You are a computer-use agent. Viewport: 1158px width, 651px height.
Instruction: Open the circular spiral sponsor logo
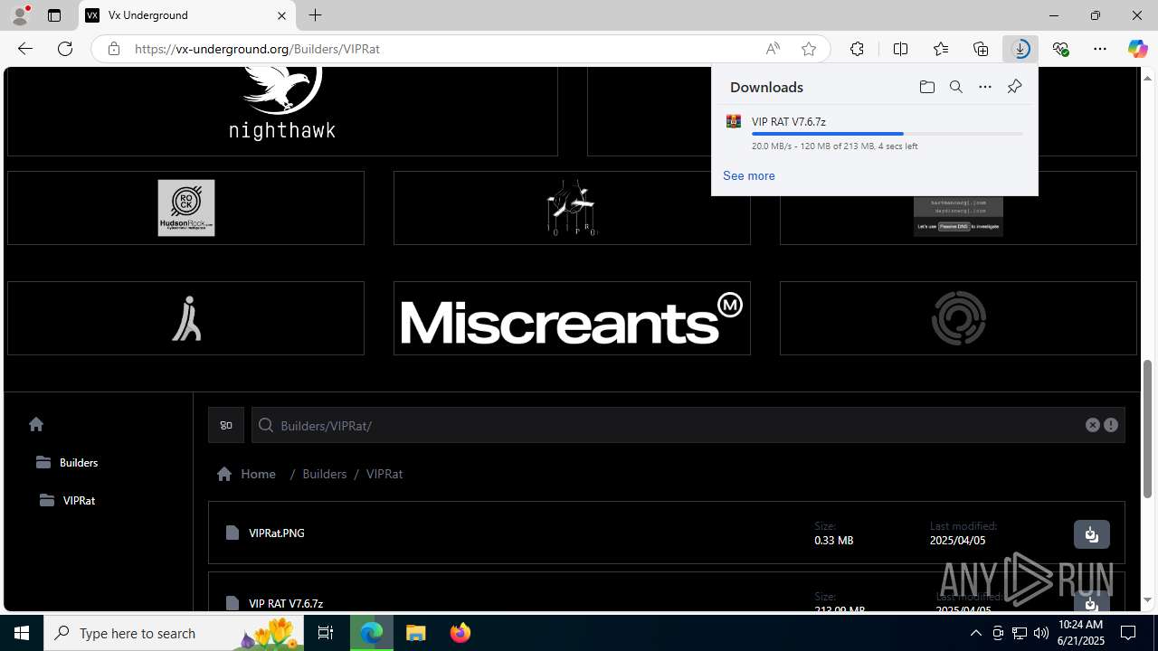[958, 318]
